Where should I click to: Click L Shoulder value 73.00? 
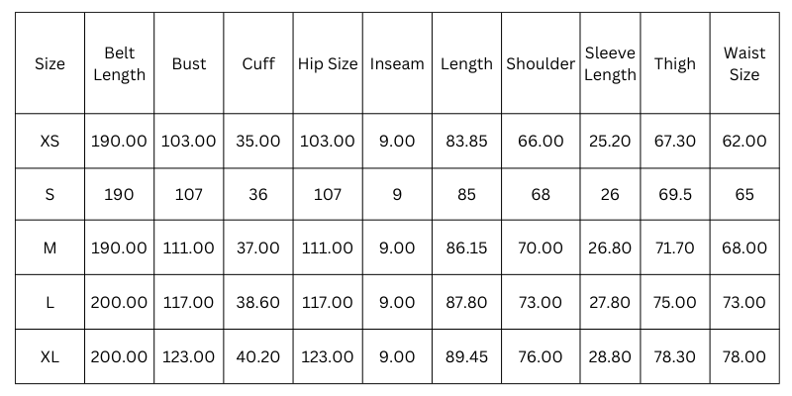(x=541, y=303)
